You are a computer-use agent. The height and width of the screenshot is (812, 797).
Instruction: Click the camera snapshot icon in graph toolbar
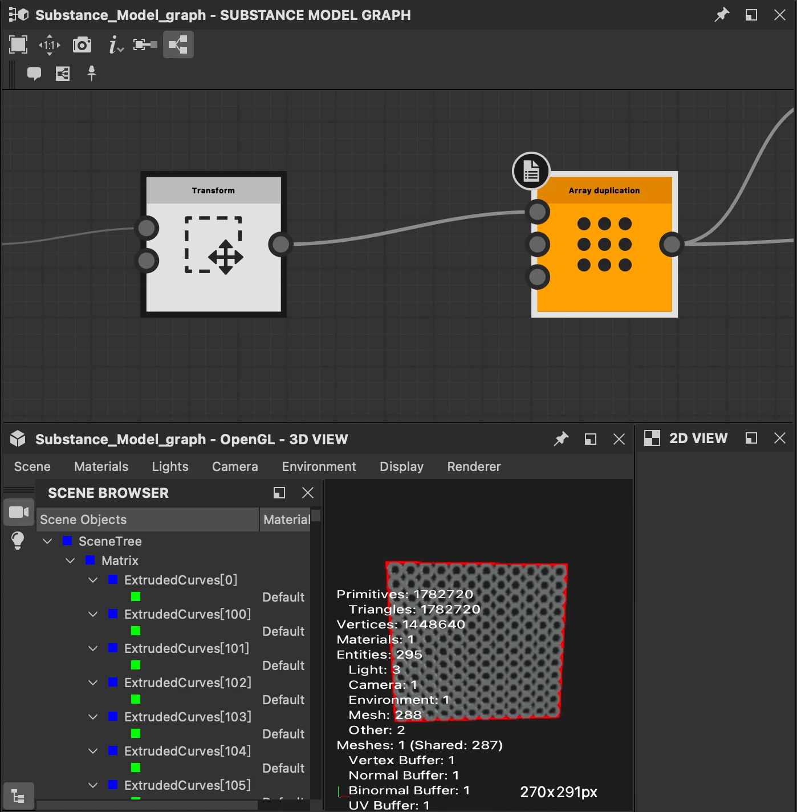tap(82, 44)
